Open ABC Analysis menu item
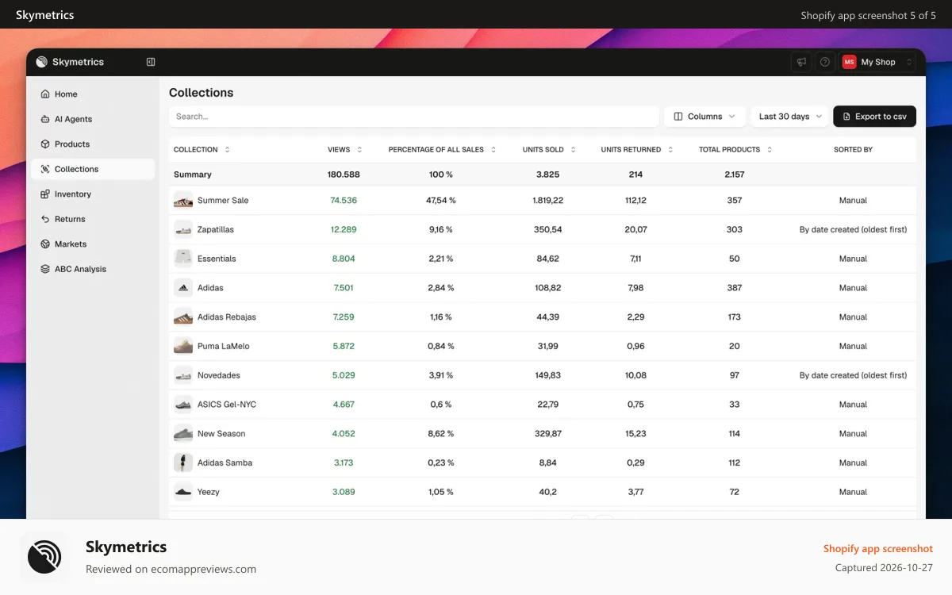 point(93,269)
